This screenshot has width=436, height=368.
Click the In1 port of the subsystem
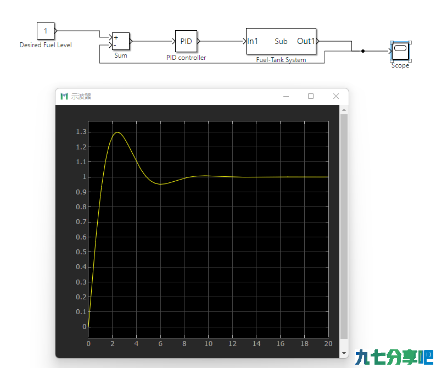pyautogui.click(x=253, y=41)
